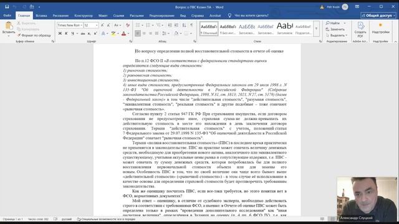399x224 pixels.
Task: Click Формат по образцу button
Action: 34,35
